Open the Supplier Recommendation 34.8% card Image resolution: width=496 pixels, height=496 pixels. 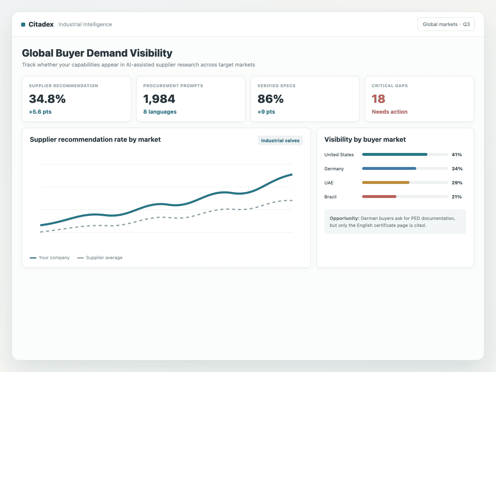click(x=76, y=99)
